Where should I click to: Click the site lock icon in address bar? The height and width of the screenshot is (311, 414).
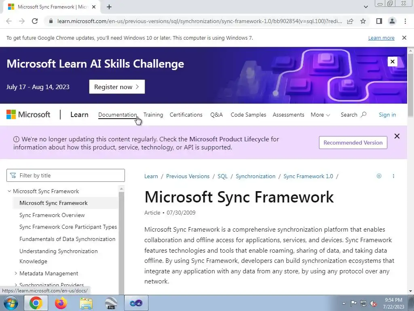pyautogui.click(x=51, y=21)
